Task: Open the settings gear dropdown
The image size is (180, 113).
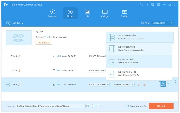Action: click(x=96, y=106)
